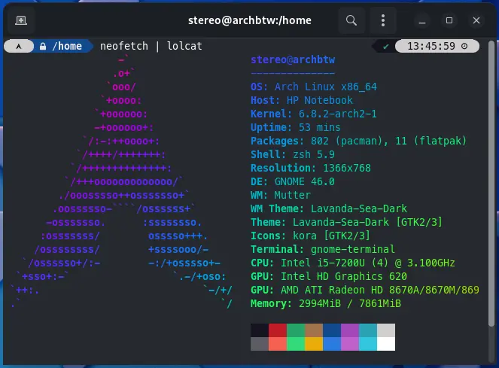Click the window title stereo@archbtw:/home

click(250, 20)
